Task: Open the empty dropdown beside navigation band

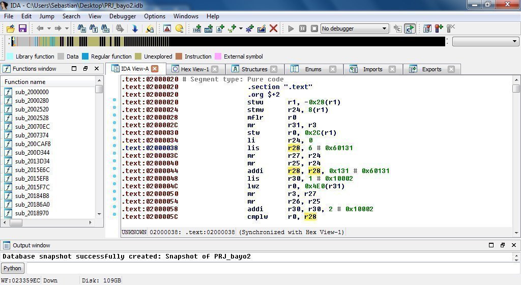Action: coord(485,42)
